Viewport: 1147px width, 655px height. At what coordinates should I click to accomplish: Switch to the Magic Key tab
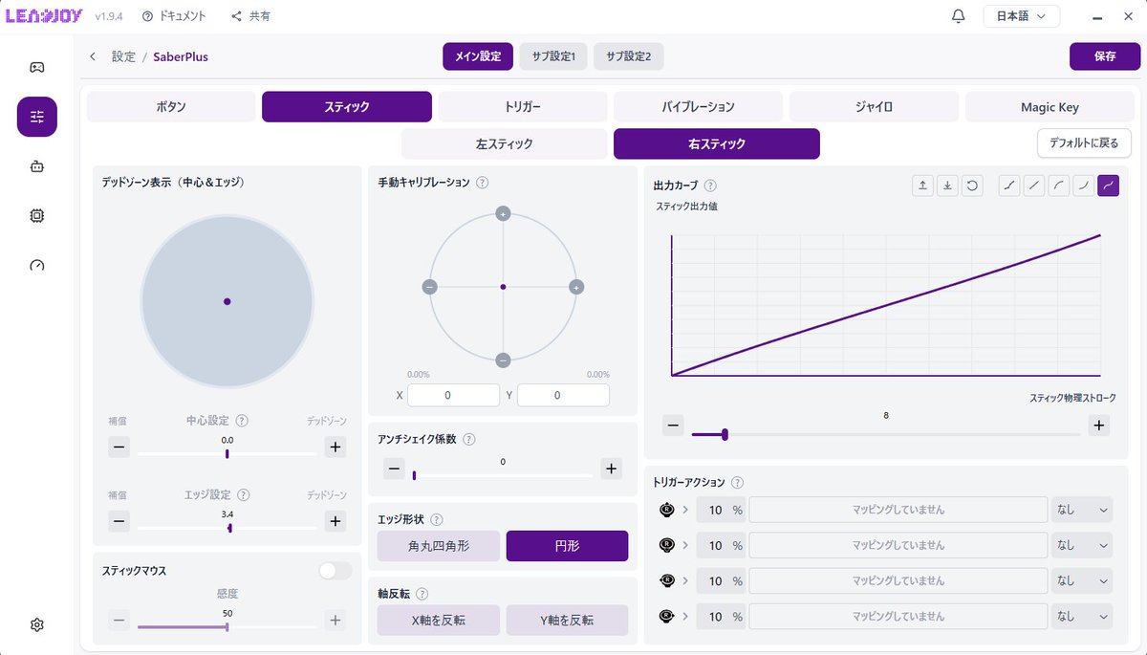1050,107
